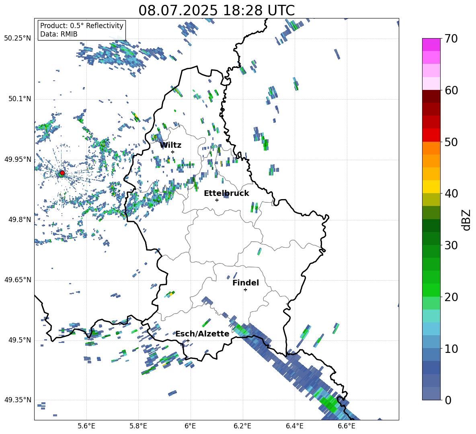Click the colorbar tick label 60
Viewport: 476px width, 434px height.
pos(451,90)
